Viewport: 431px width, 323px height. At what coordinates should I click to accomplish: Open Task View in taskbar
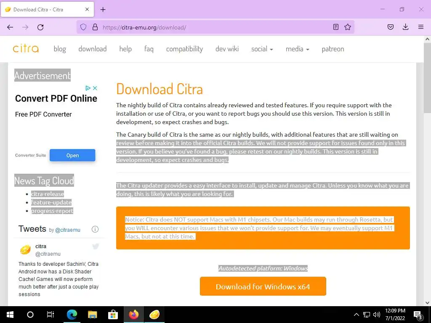(x=51, y=315)
